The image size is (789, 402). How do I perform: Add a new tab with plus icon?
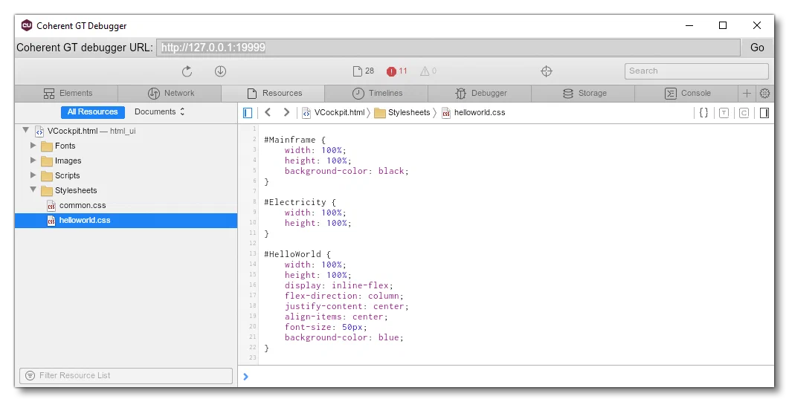(747, 93)
